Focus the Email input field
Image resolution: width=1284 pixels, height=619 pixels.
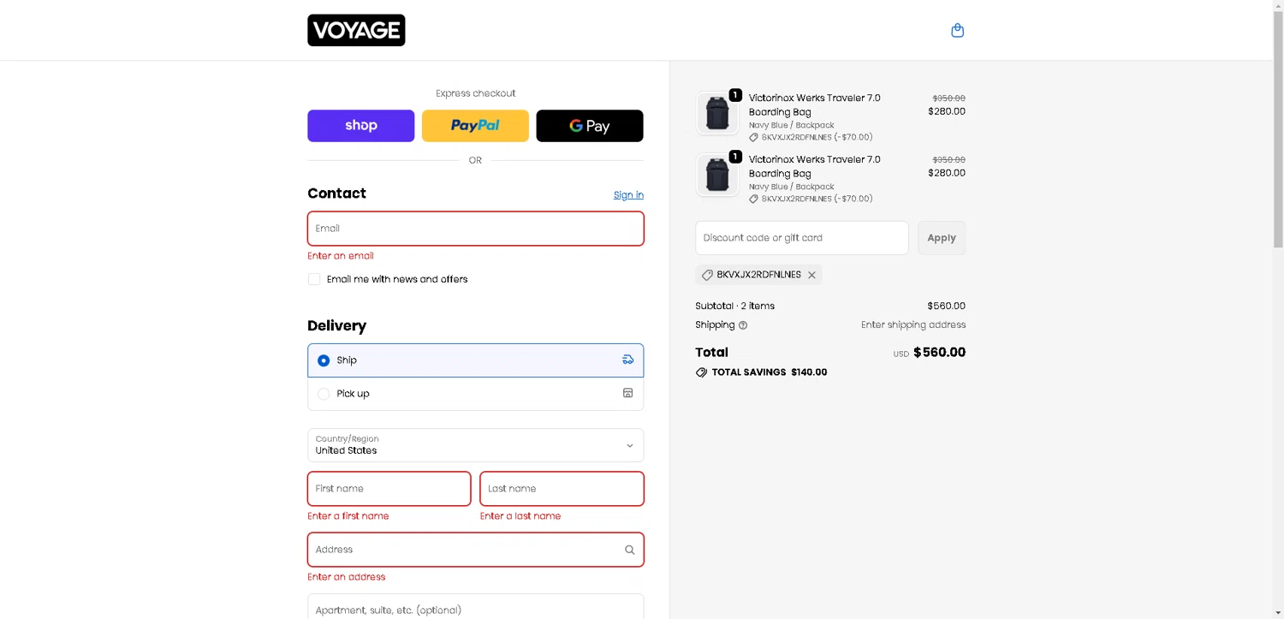[x=475, y=229]
